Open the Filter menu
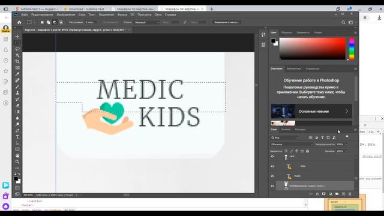 pyautogui.click(x=122, y=14)
